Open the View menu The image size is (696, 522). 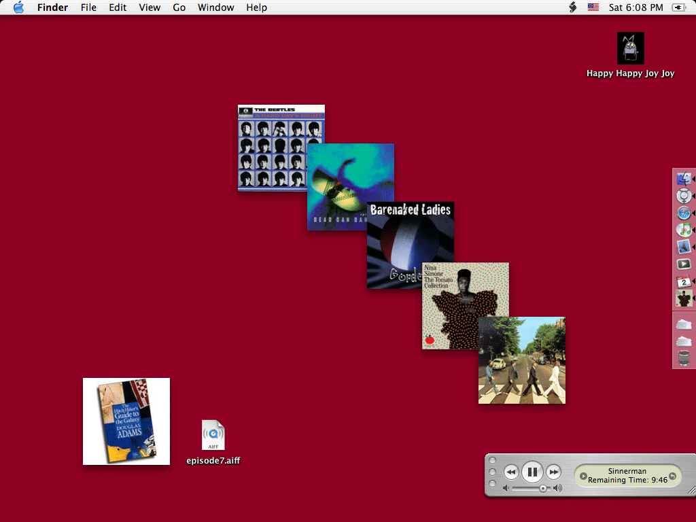(150, 7)
